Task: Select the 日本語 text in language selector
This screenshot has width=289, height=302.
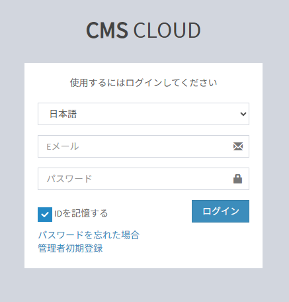Action: (x=63, y=114)
